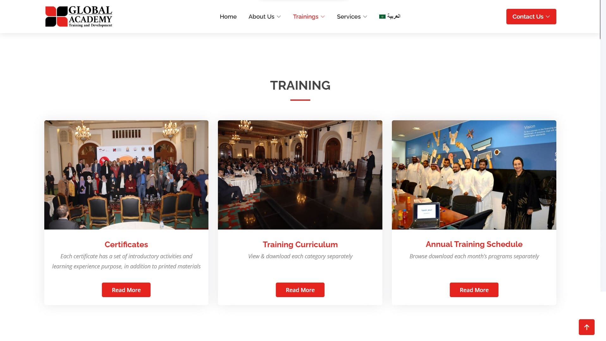Screen dimensions: 606x341
Task: Expand the Services dropdown chevron
Action: tap(365, 17)
